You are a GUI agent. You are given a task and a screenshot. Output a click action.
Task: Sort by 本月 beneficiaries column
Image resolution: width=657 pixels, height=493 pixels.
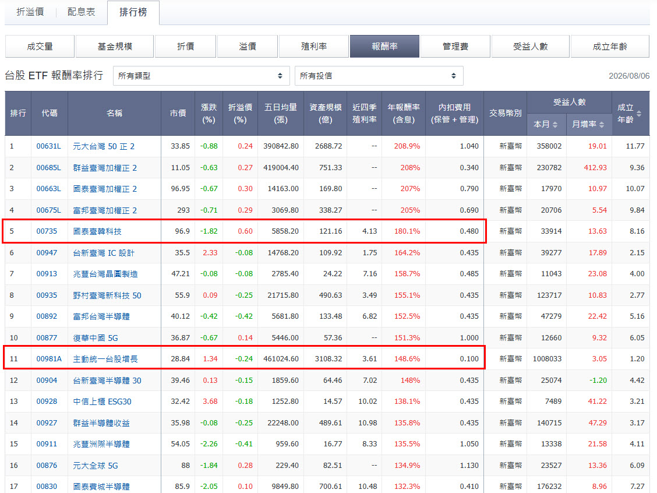click(546, 124)
